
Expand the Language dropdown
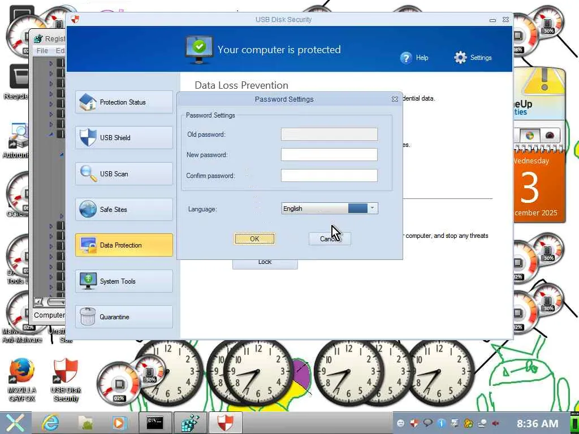click(372, 208)
